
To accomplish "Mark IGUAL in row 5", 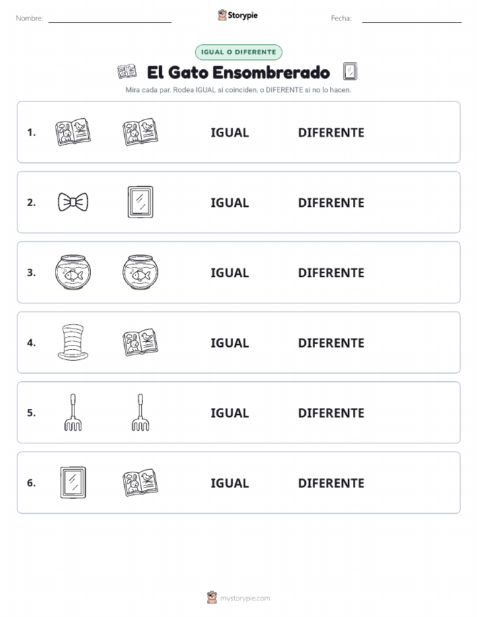I will (230, 412).
